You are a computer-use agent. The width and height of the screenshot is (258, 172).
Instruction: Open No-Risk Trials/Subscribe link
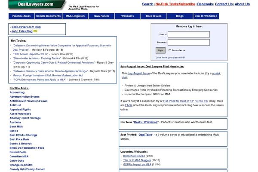click(x=175, y=4)
